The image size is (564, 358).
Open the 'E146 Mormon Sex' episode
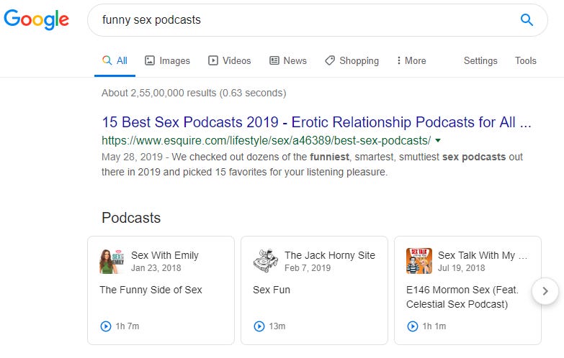pyautogui.click(x=462, y=297)
